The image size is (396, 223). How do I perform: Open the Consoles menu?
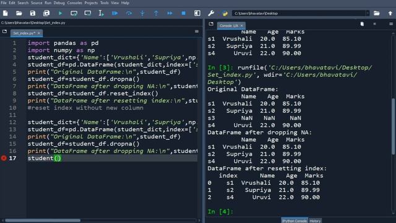click(74, 2)
